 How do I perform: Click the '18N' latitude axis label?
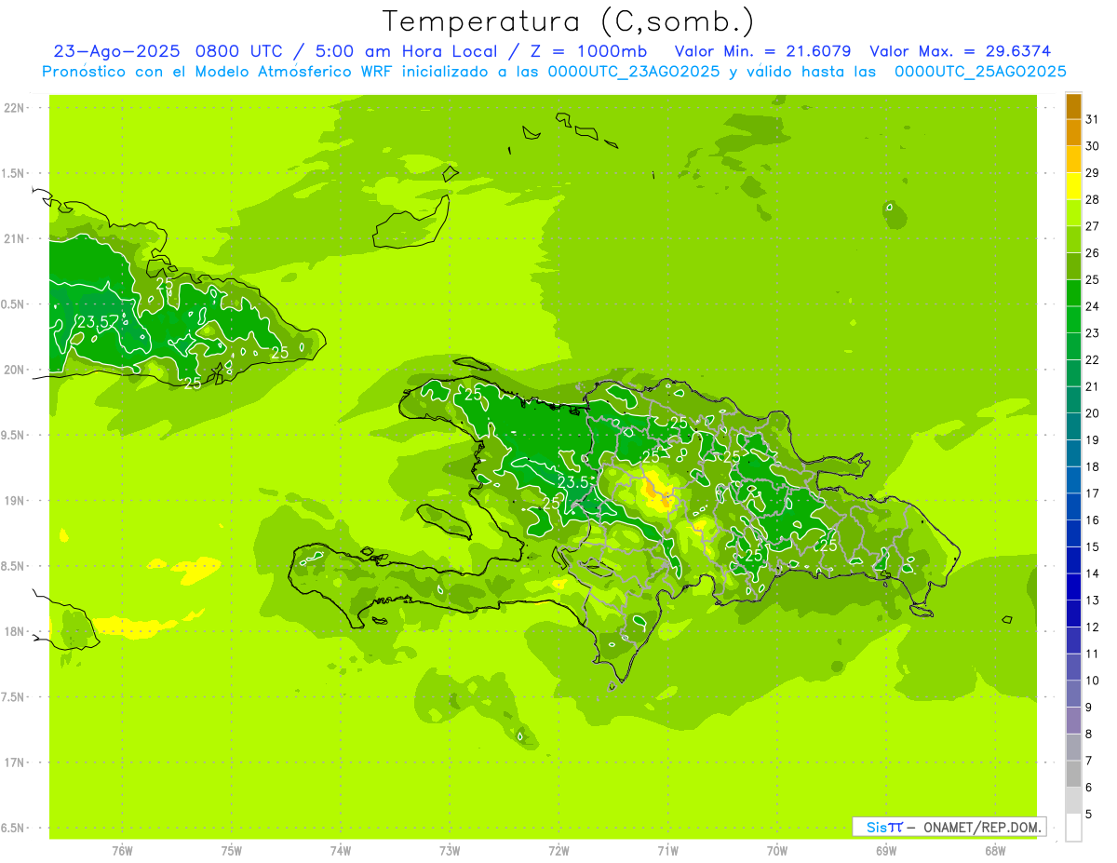click(x=15, y=631)
